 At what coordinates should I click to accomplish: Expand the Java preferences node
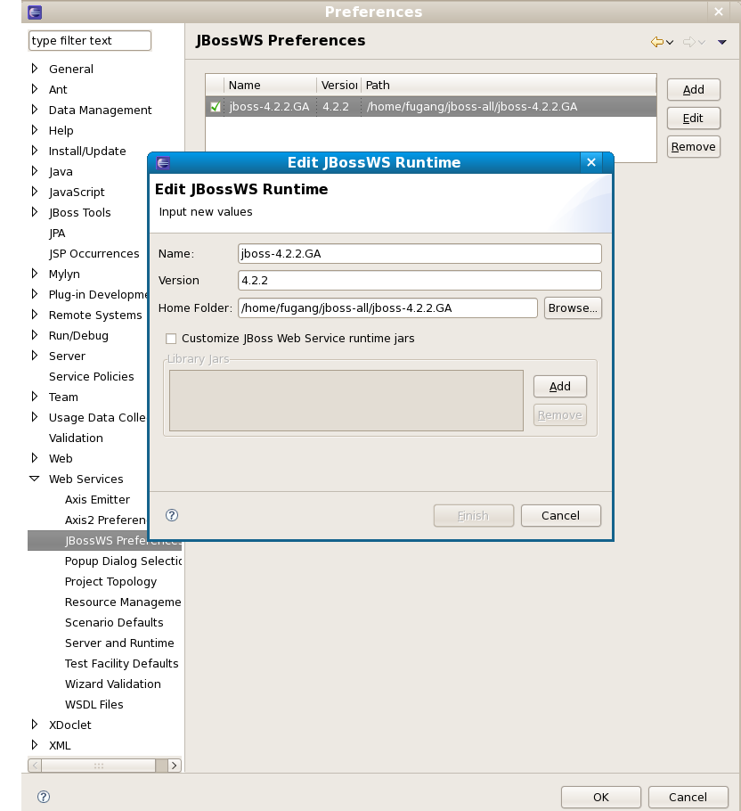pos(35,171)
